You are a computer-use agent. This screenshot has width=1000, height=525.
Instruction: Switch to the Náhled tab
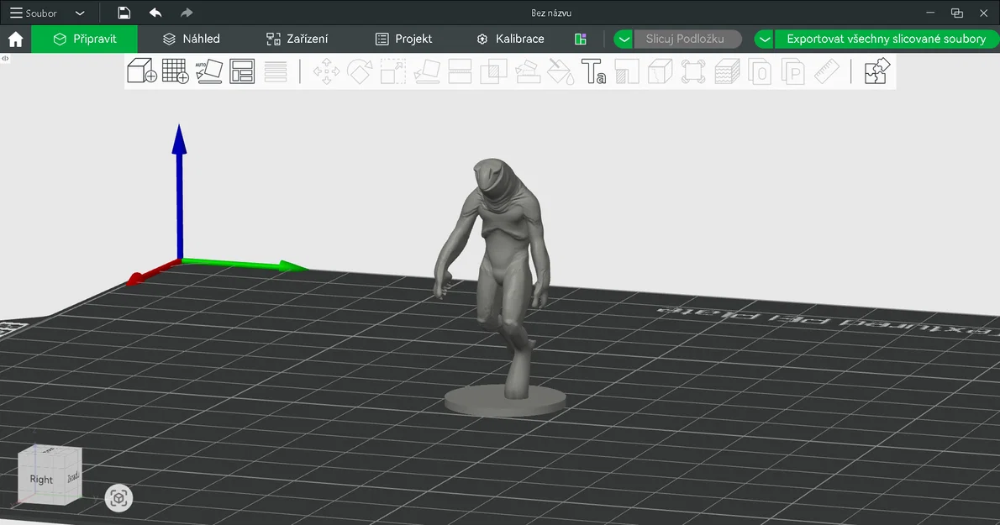point(192,39)
